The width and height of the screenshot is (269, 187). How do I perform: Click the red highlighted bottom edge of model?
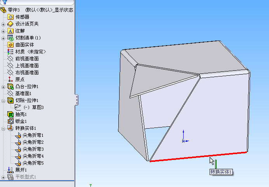click(x=198, y=156)
